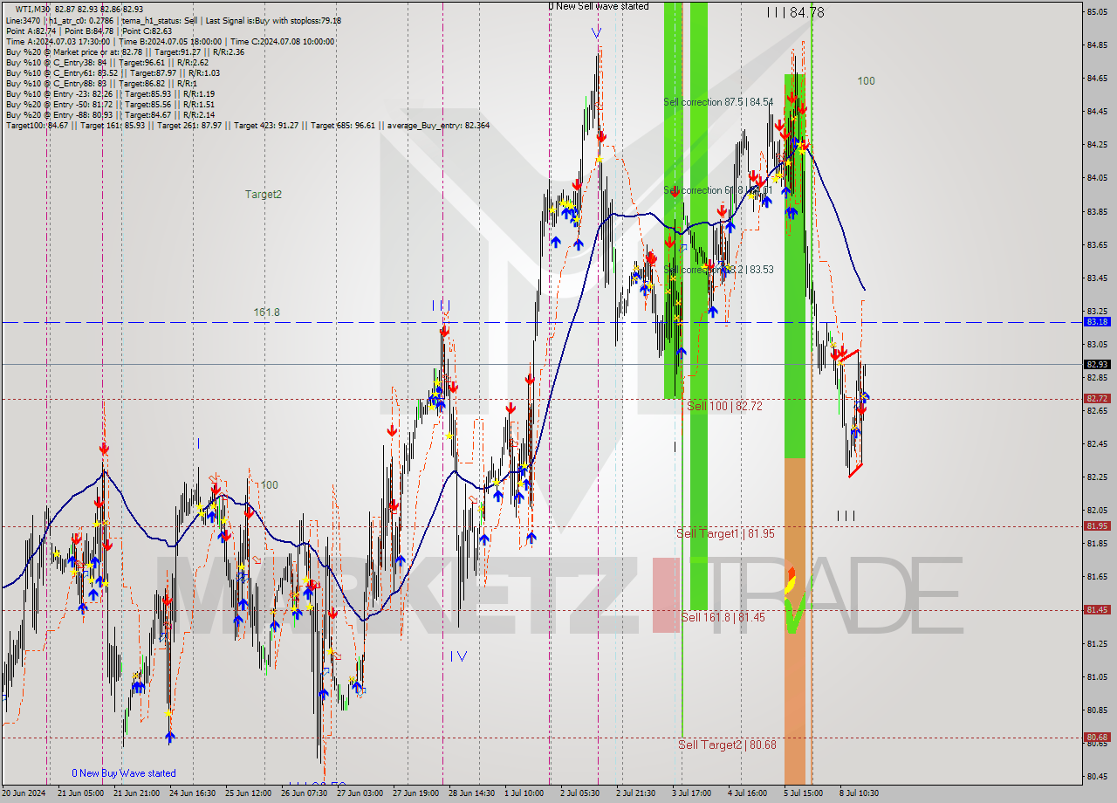The height and width of the screenshot is (803, 1117).
Task: Select the "0 New Buy Wave started" text
Action: 124,773
